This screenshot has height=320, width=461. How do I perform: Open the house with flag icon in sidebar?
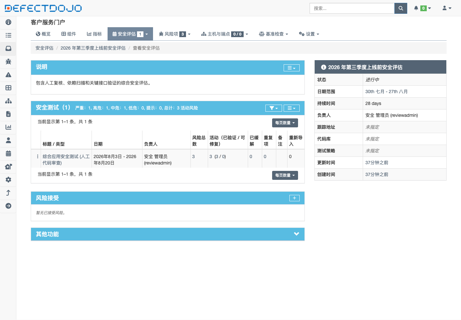[x=8, y=166]
